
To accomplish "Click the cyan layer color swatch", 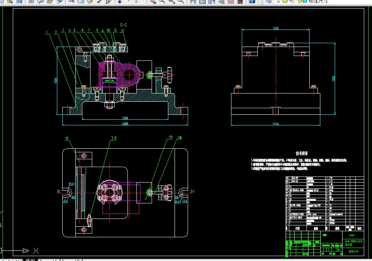I will coord(305,1).
